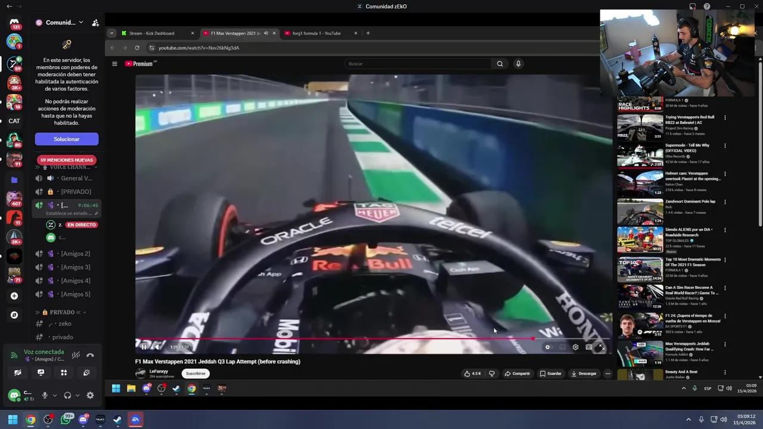Open Discord user settings gear
Screen dimensions: 763x429
(90, 395)
